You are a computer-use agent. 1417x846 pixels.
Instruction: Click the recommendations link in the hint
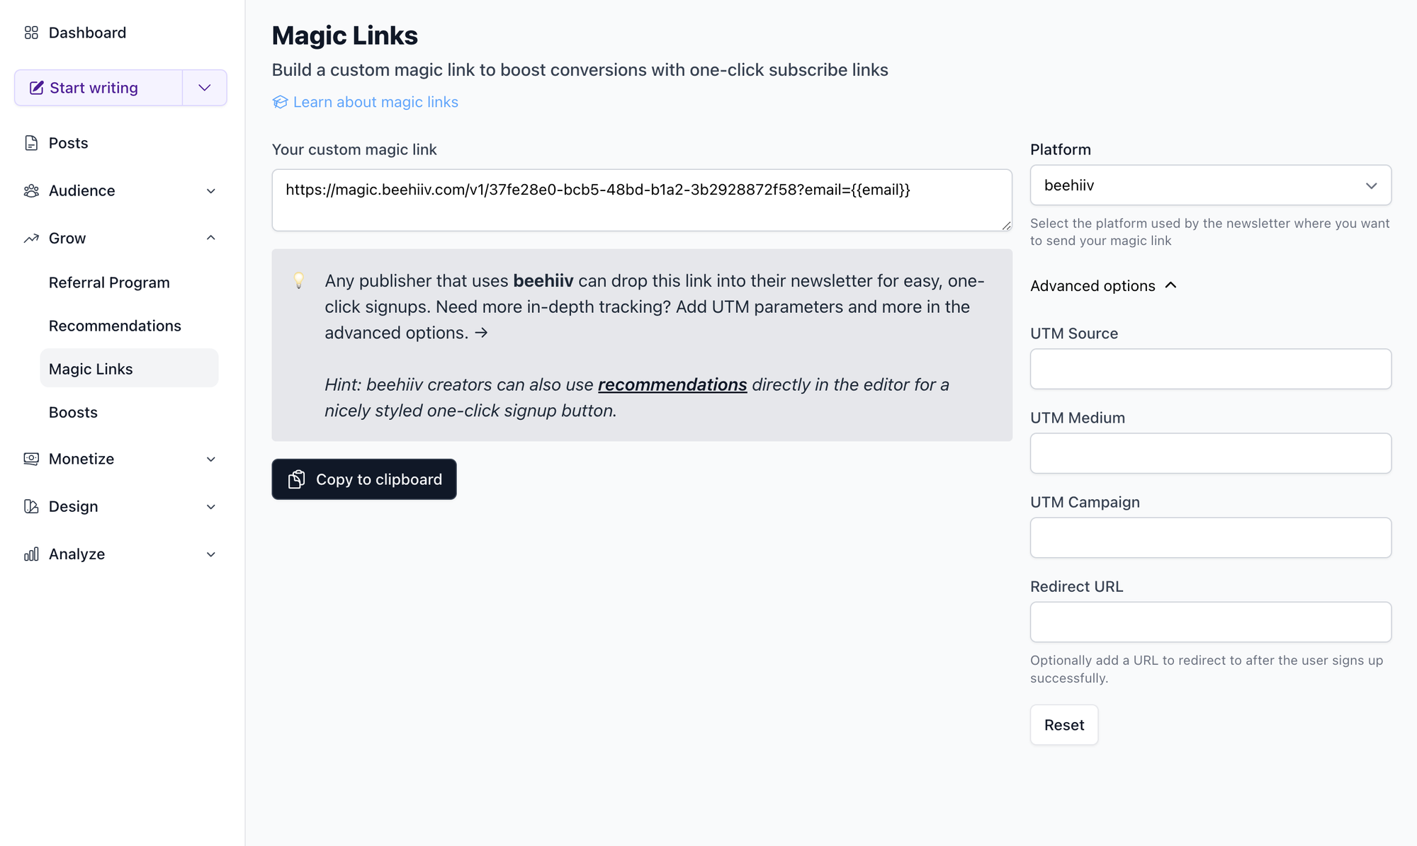672,384
